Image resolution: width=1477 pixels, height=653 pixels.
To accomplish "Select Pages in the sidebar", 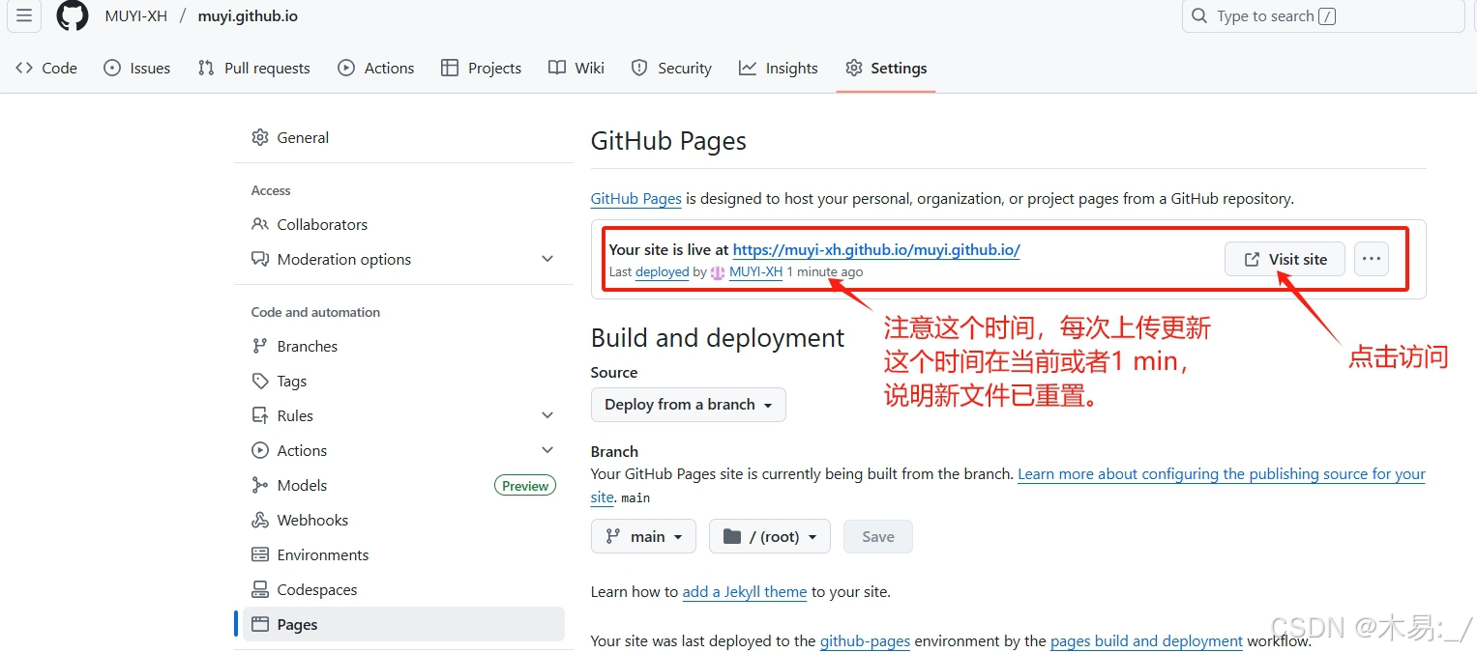I will point(403,624).
